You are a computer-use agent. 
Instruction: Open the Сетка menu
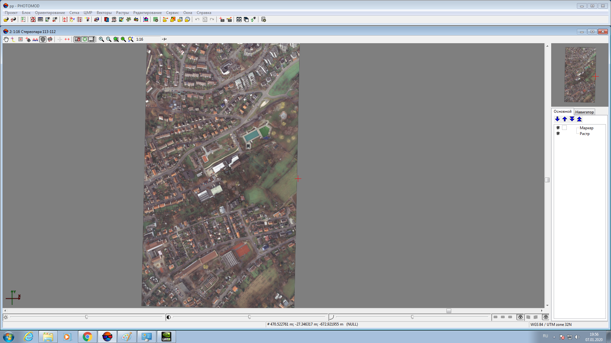pyautogui.click(x=74, y=13)
